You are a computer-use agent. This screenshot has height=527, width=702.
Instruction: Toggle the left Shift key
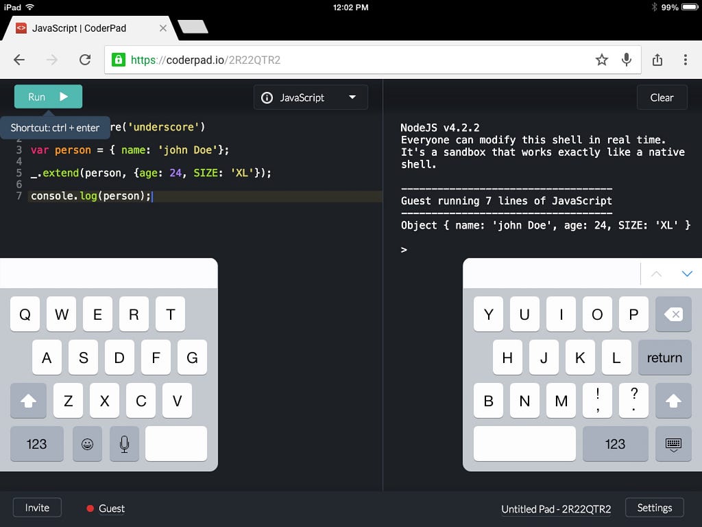click(28, 401)
